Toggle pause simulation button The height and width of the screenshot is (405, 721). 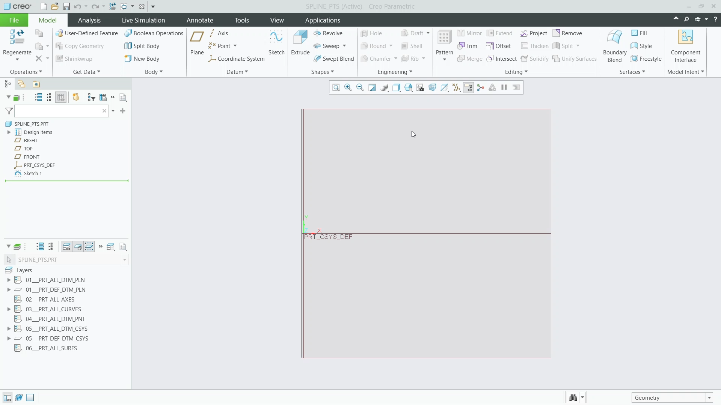pyautogui.click(x=504, y=88)
